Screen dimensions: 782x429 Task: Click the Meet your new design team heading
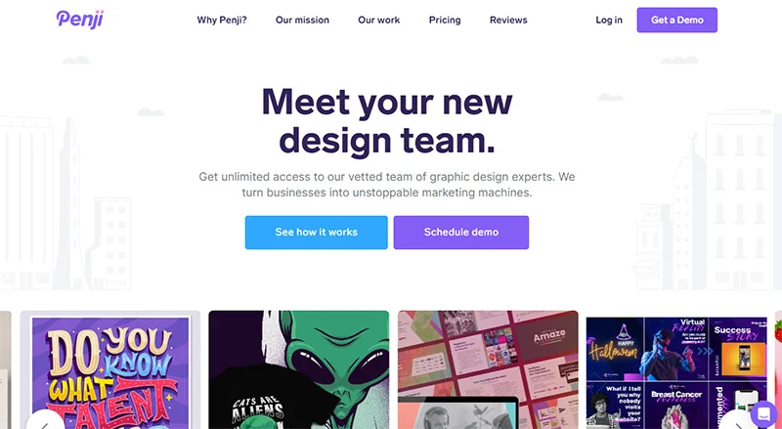pyautogui.click(x=387, y=121)
